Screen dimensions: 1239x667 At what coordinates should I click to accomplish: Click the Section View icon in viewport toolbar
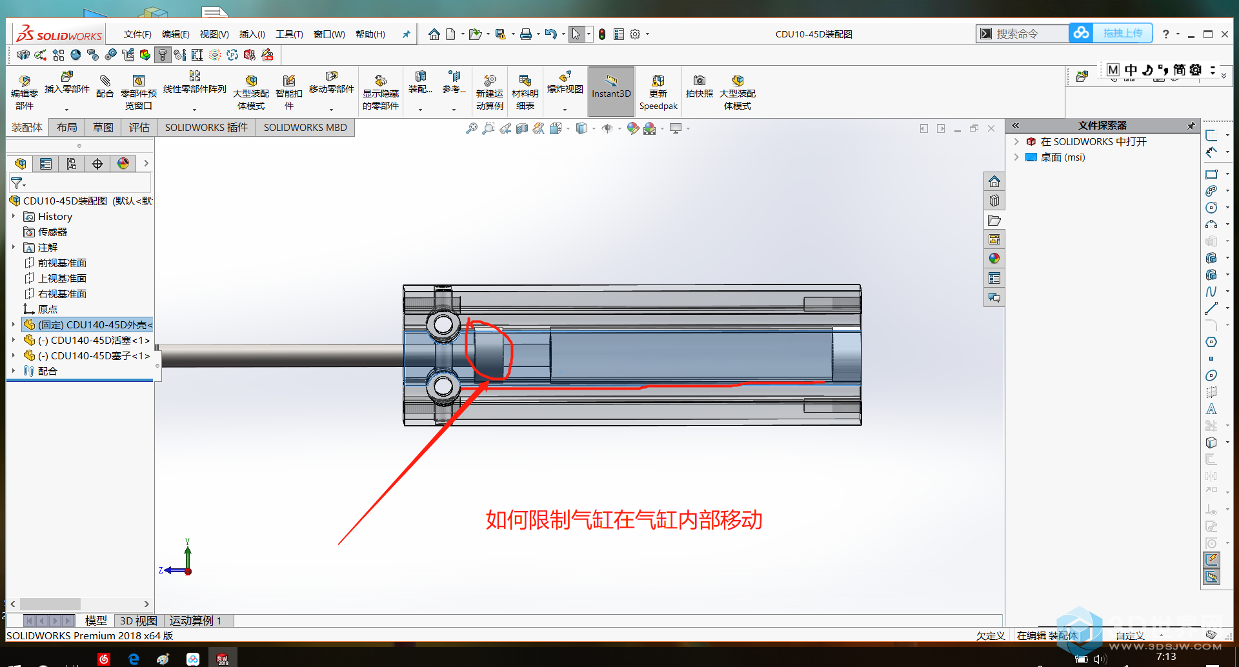click(522, 128)
